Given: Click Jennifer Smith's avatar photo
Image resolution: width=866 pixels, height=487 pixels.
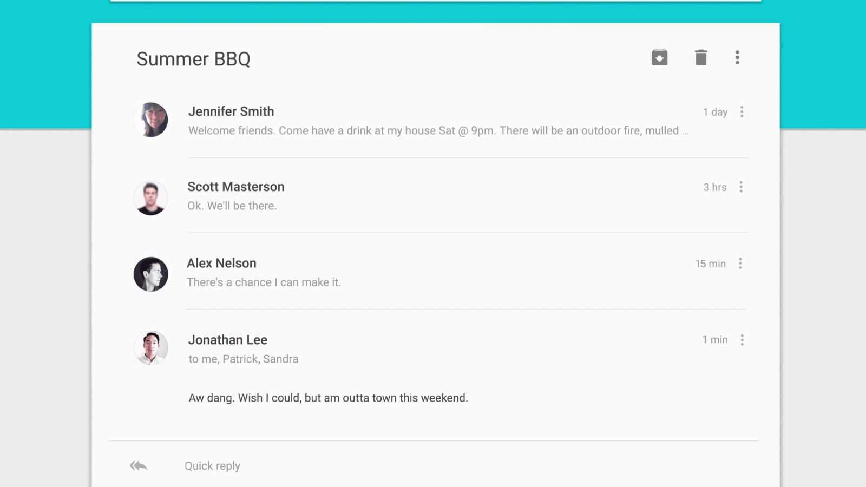Looking at the screenshot, I should point(151,120).
